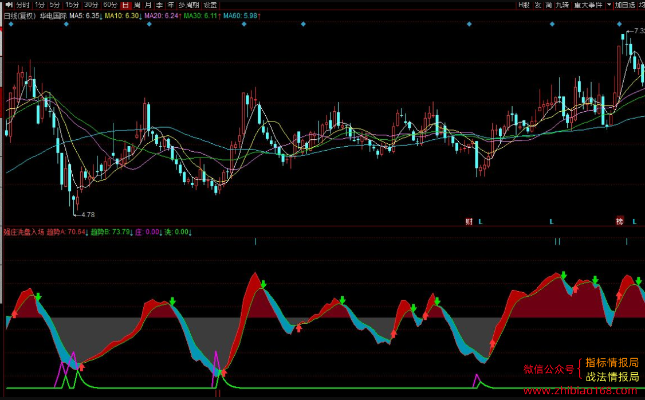
Task: Switch to the 月 monthly tab
Action: pos(148,5)
